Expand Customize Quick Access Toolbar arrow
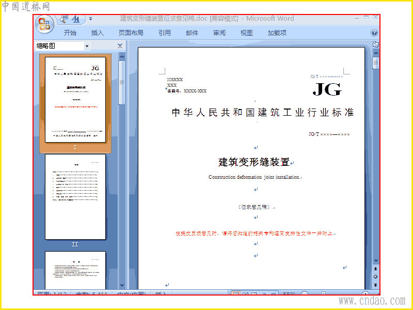 91,19
